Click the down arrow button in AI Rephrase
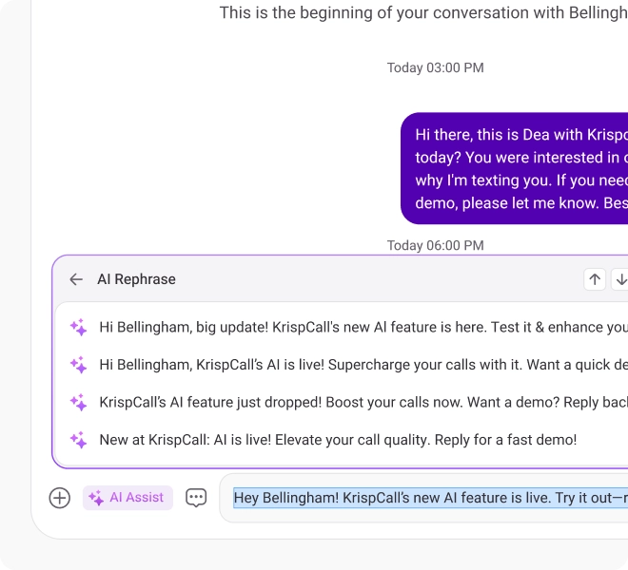Screen dimensions: 628x570 [x=620, y=279]
